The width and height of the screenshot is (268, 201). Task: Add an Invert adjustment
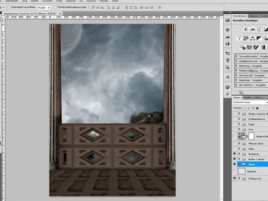tap(243, 47)
